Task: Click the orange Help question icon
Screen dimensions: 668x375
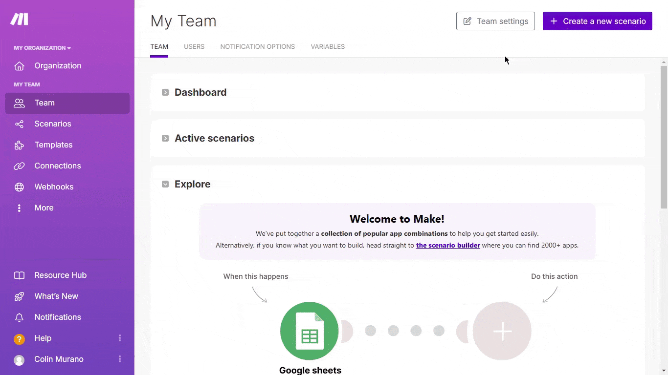Action: pos(19,339)
